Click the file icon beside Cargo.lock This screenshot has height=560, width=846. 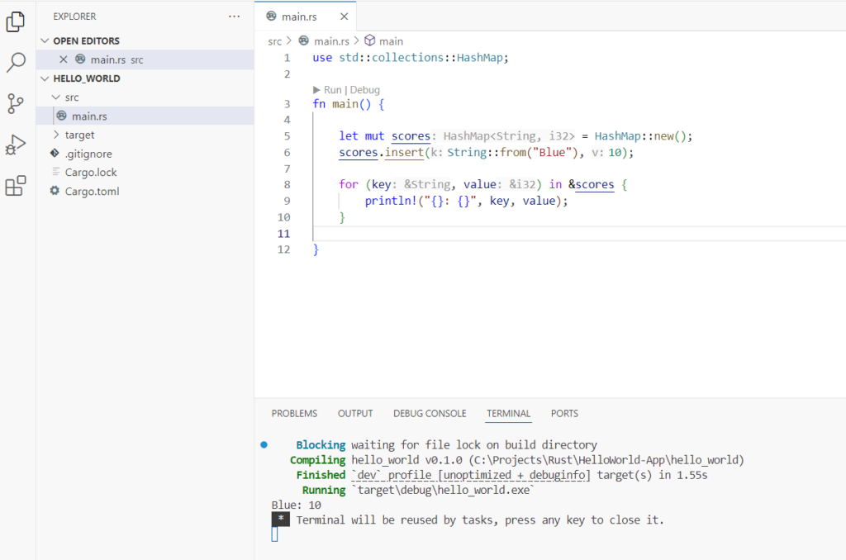55,172
